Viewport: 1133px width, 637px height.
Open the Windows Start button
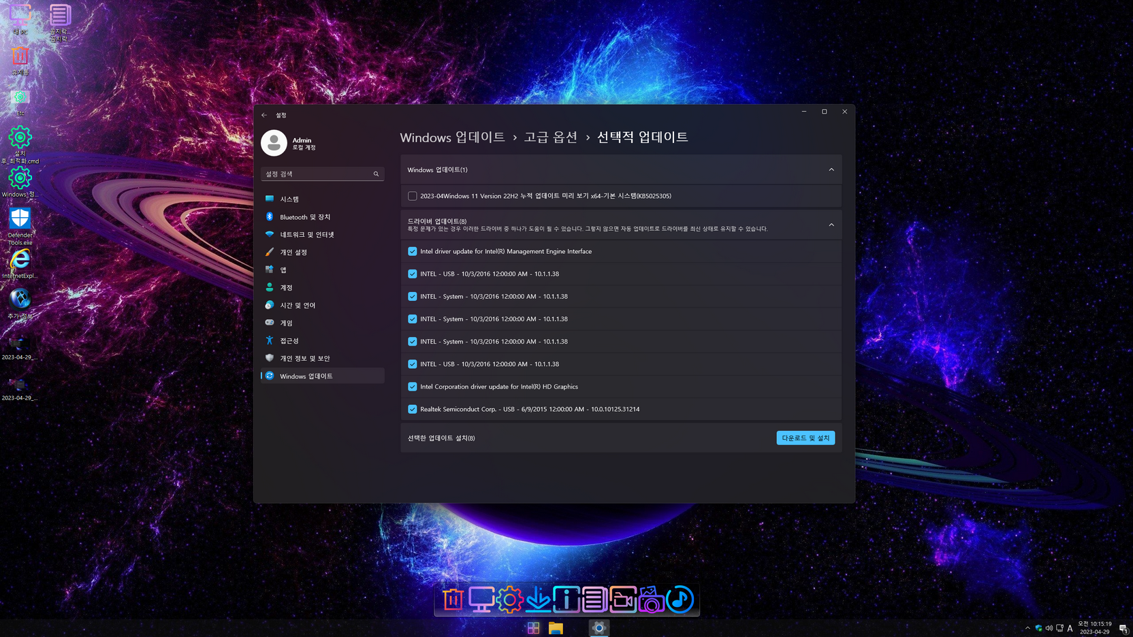(x=534, y=628)
